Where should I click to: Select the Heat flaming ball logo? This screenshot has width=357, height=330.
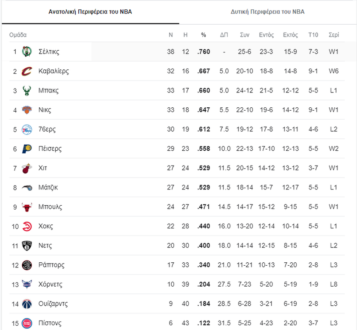coord(27,168)
